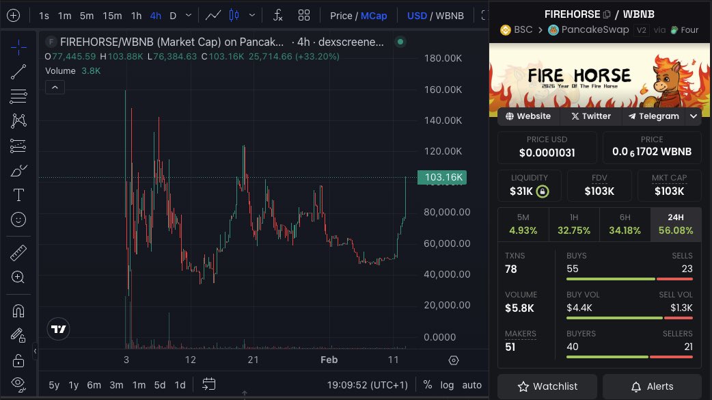This screenshot has height=400, width=712.
Task: Select the 5M stats tab
Action: point(523,224)
